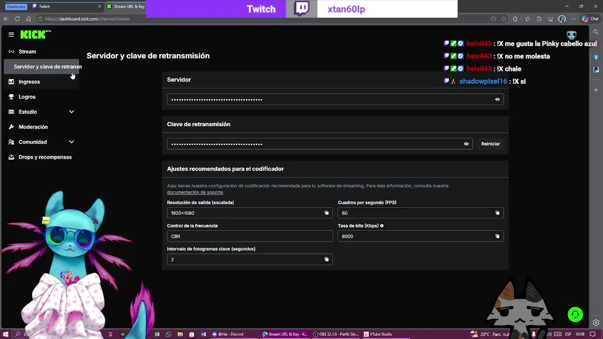
Task: Click the browser reload button
Action: (x=17, y=19)
